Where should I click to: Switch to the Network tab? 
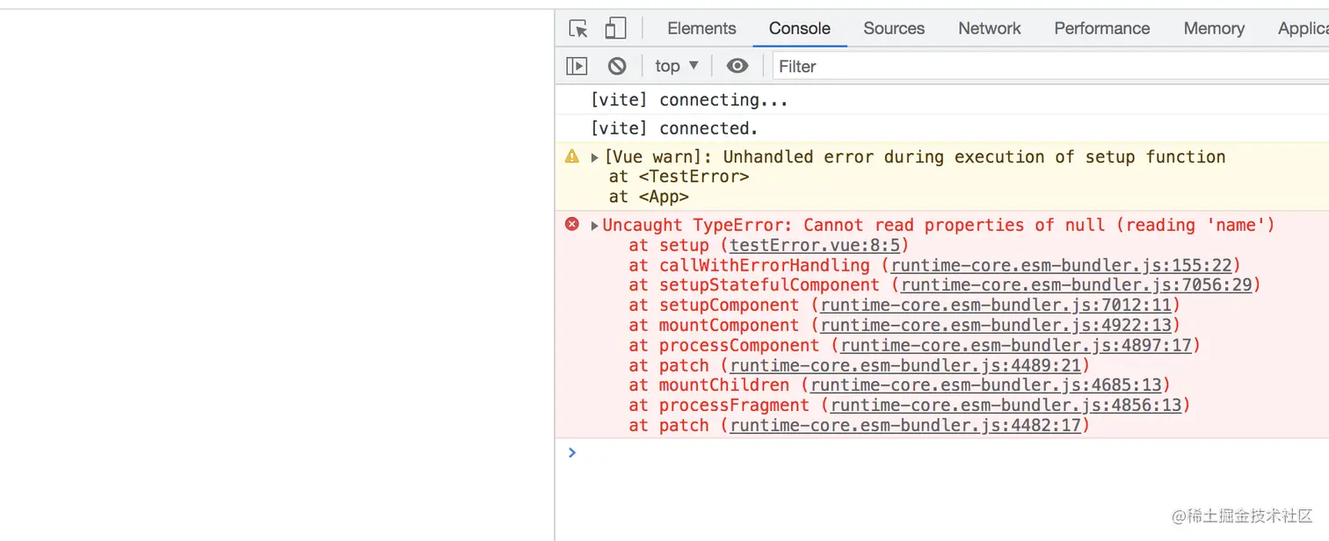pyautogui.click(x=990, y=28)
